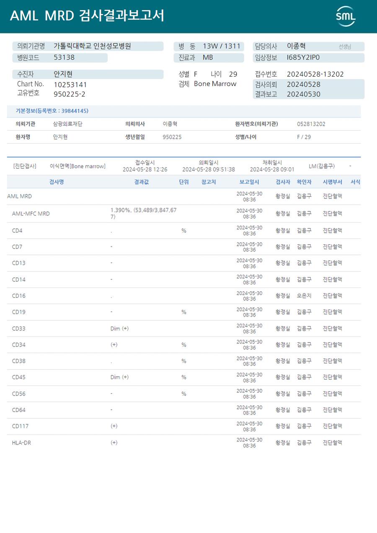This screenshot has height=533, width=377.
Task: Click the 이식면역[Bone marrow] label
Action: pos(77,166)
